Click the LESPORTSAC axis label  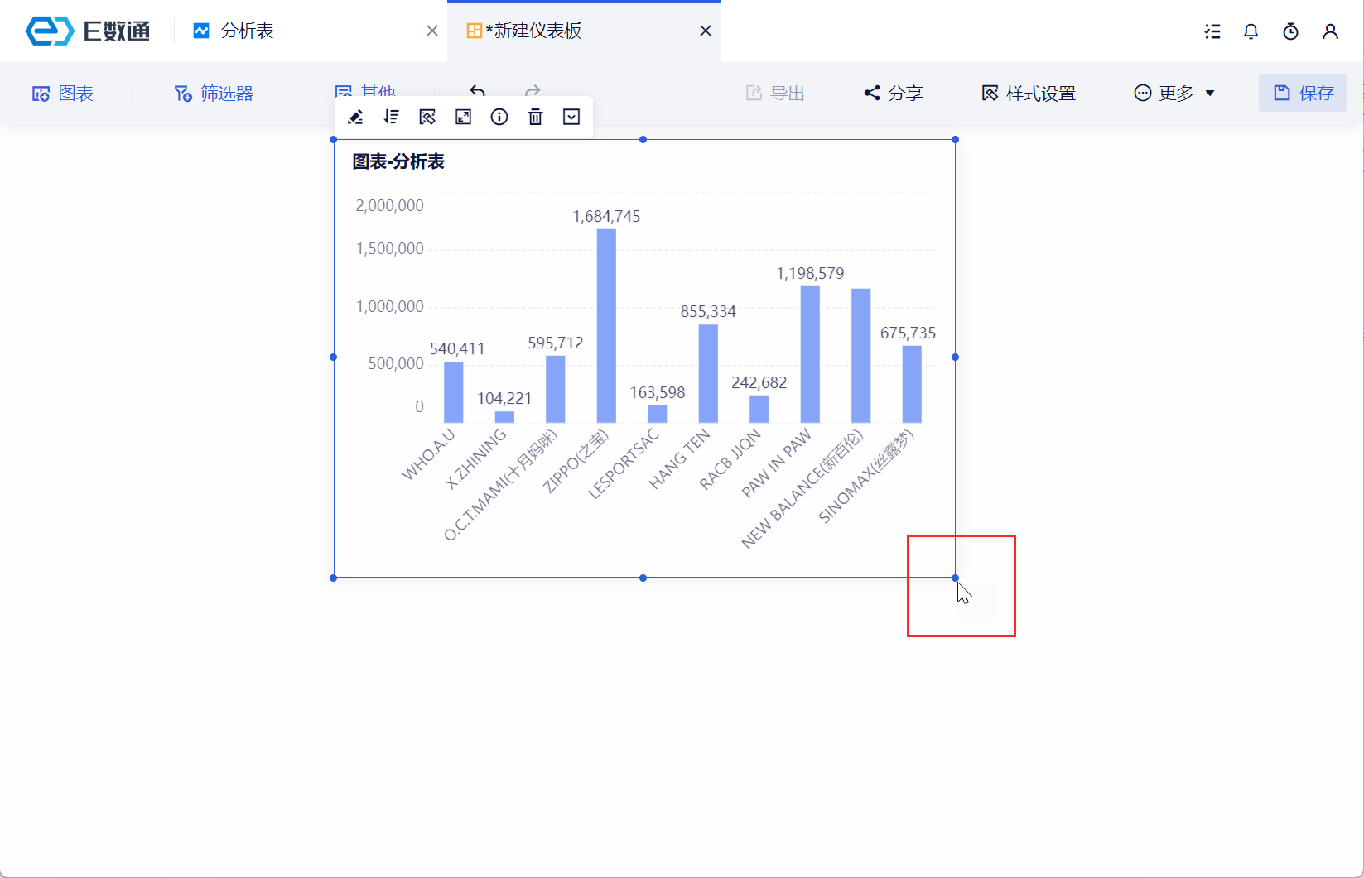point(624,463)
